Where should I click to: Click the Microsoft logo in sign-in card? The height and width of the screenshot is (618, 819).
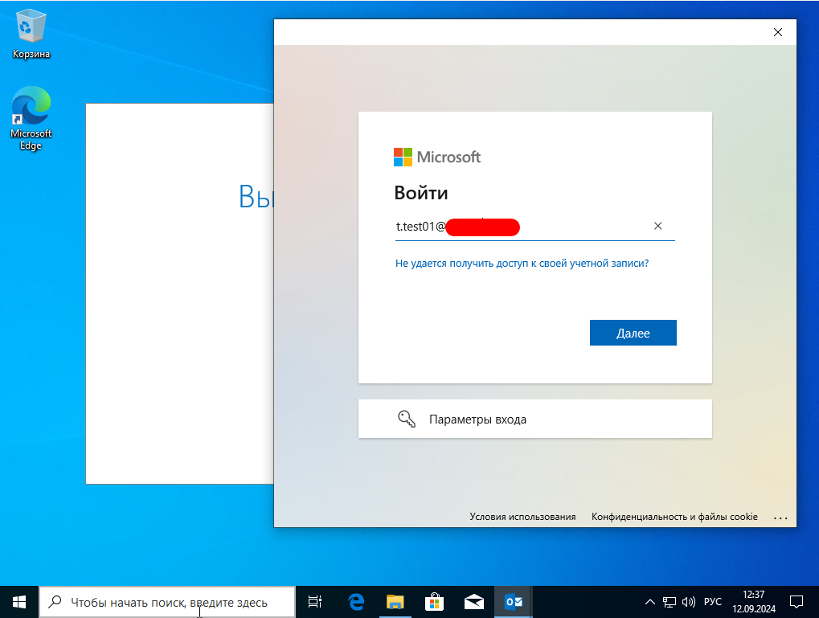tap(436, 157)
